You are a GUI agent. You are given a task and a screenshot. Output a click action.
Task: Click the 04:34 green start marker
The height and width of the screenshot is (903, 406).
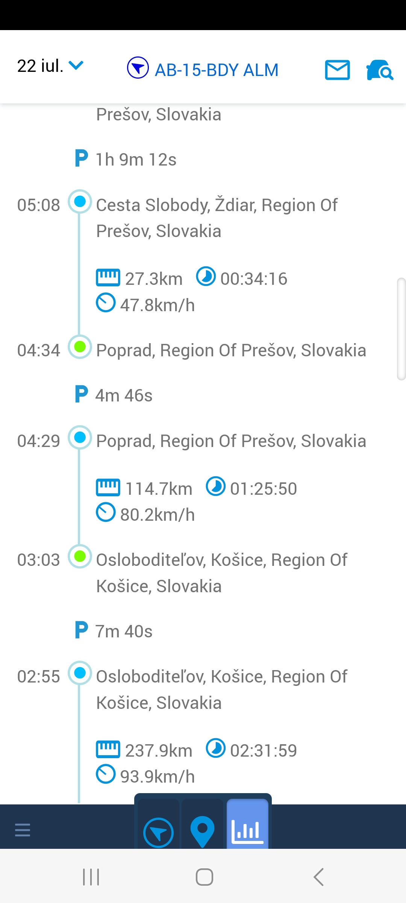coord(80,347)
